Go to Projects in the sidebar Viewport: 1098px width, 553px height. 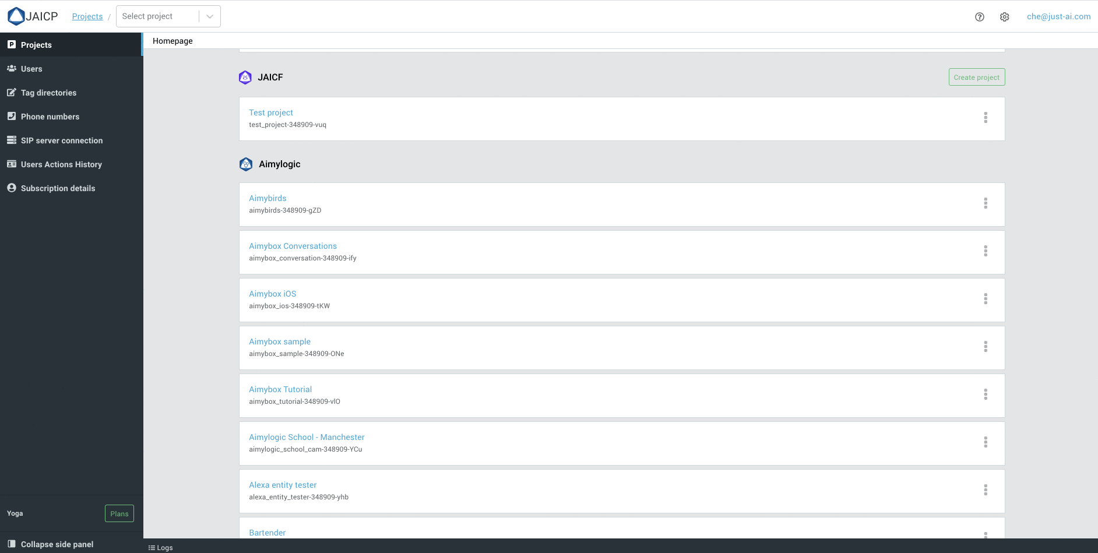[71, 45]
